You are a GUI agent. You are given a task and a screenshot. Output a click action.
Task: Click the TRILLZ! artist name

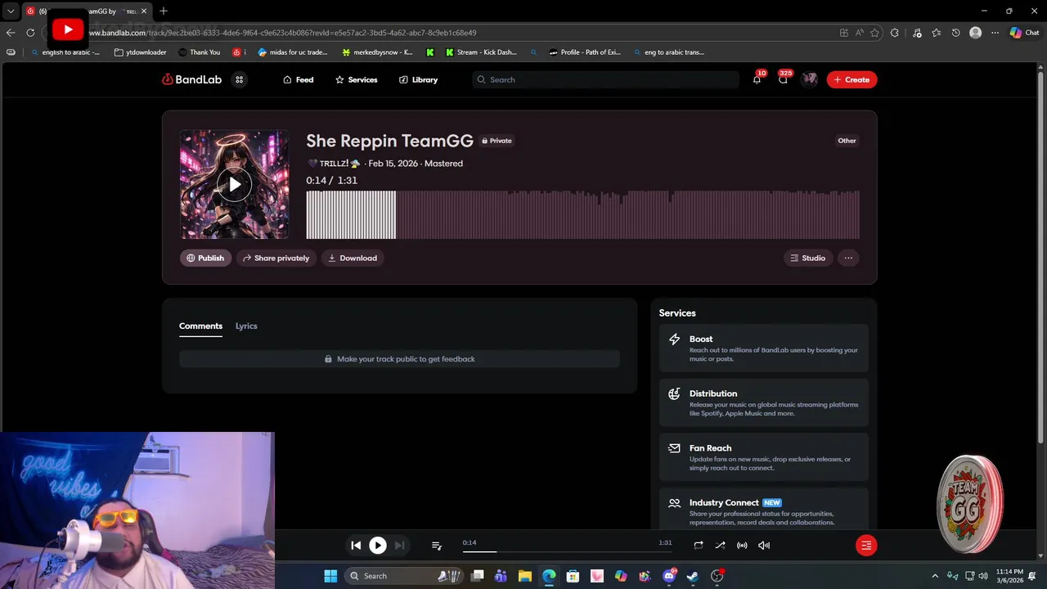pyautogui.click(x=334, y=164)
